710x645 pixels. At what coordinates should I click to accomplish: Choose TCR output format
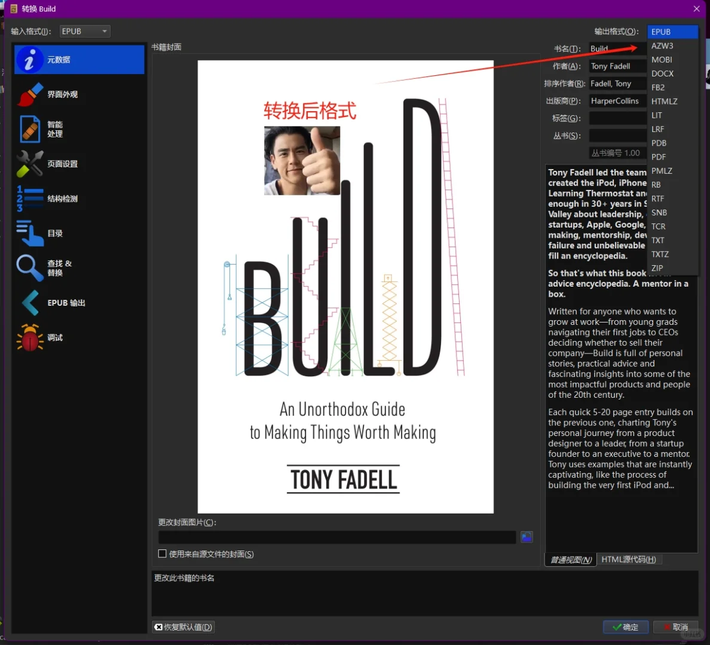pyautogui.click(x=672, y=226)
